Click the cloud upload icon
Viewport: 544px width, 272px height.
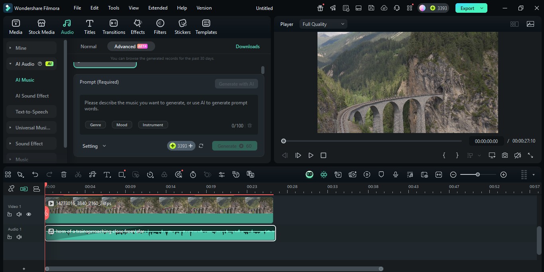coord(384,8)
